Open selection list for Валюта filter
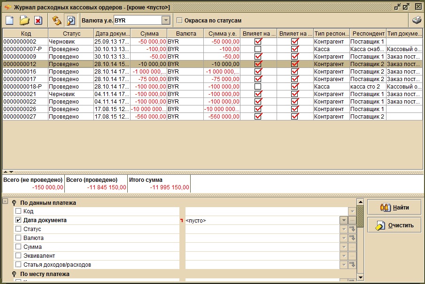The width and height of the screenshot is (425, 284). (352, 238)
